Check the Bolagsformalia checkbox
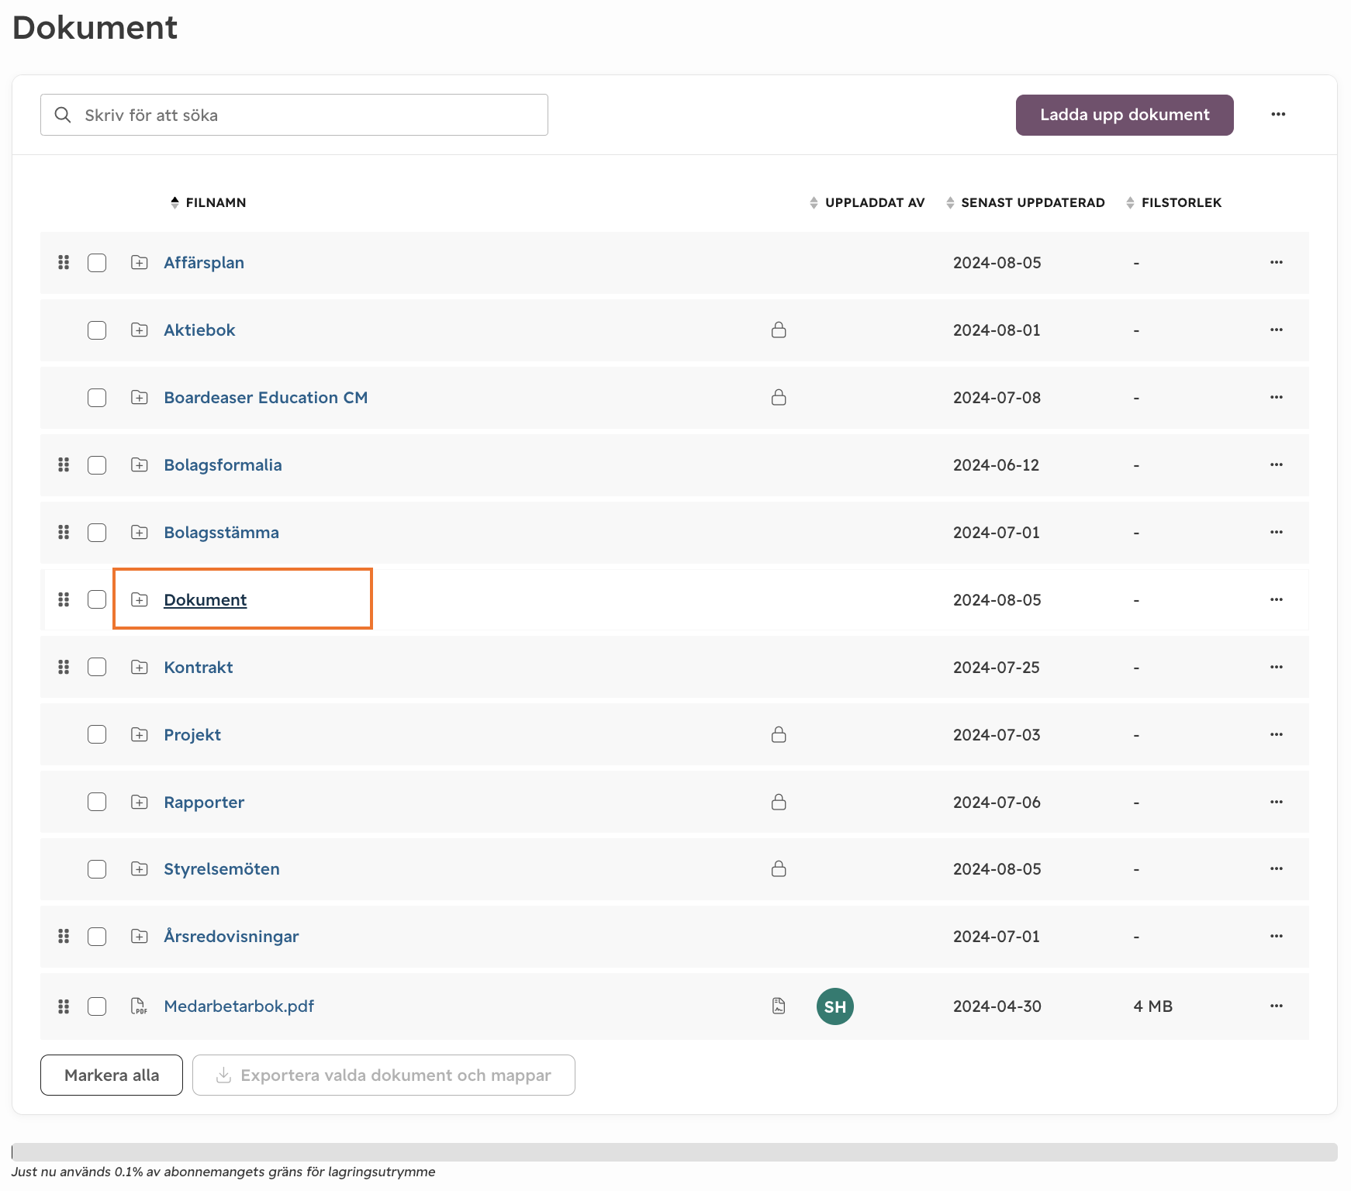 pos(97,465)
